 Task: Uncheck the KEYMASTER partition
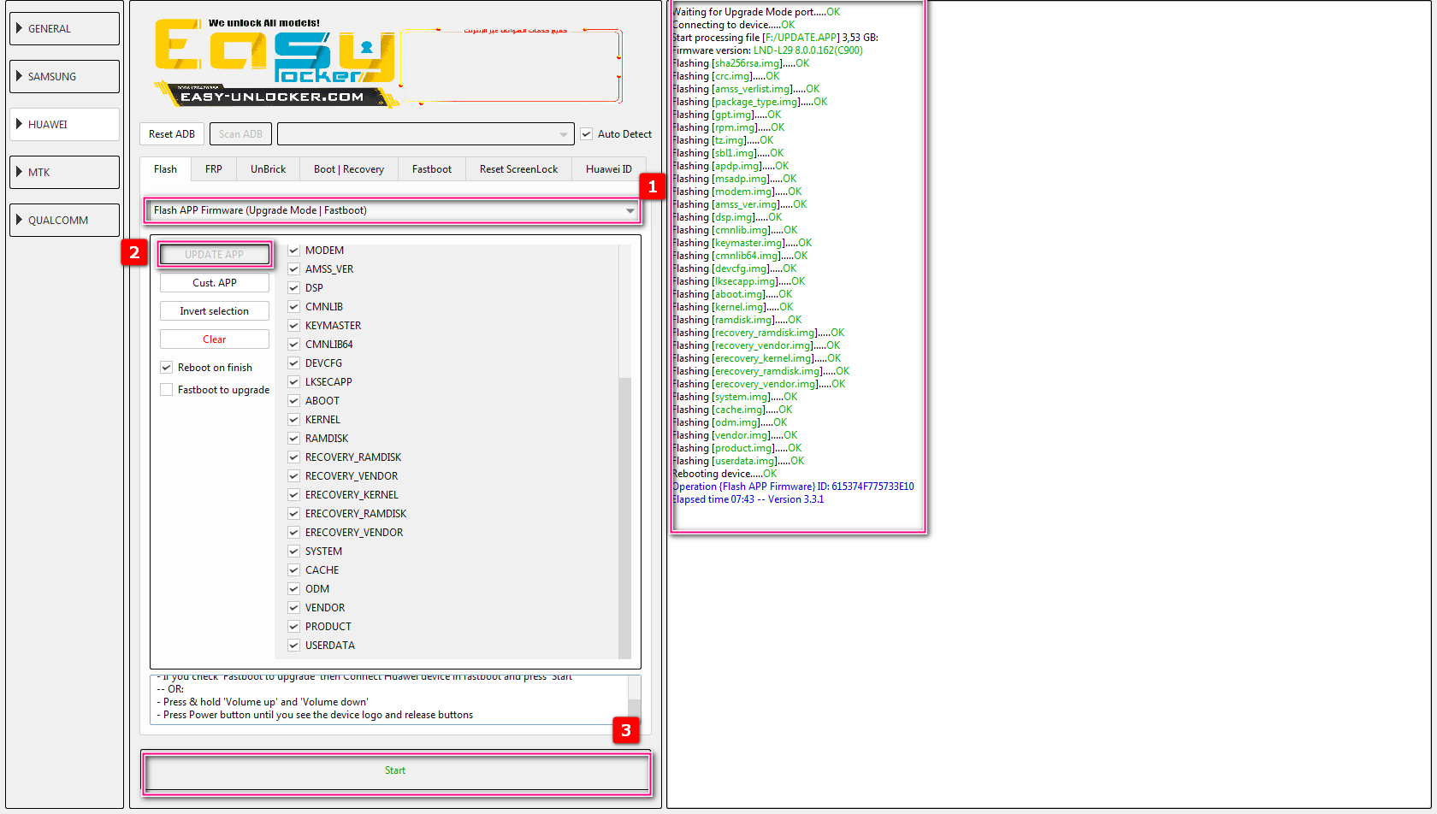pos(293,326)
